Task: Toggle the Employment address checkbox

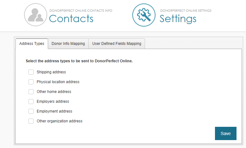Action: [31, 111]
